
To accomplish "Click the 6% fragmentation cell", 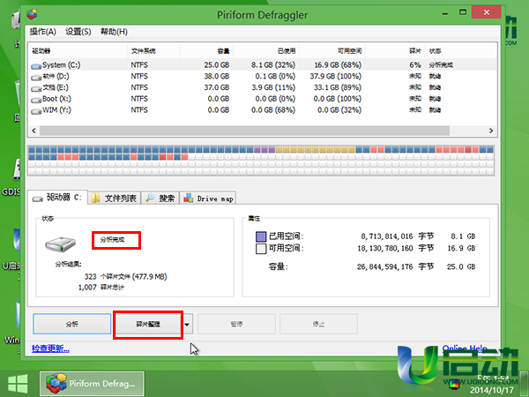I will [415, 64].
